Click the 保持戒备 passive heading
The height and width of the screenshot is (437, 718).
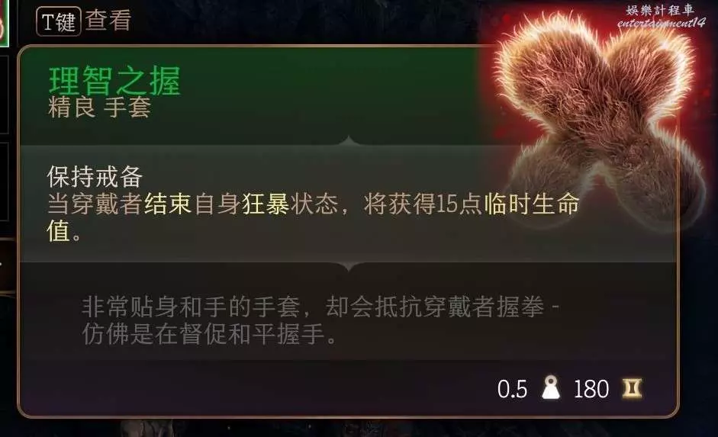tap(95, 177)
